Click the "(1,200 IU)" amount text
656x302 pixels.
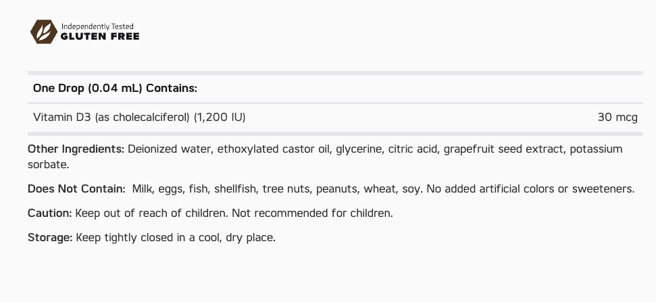coord(220,117)
